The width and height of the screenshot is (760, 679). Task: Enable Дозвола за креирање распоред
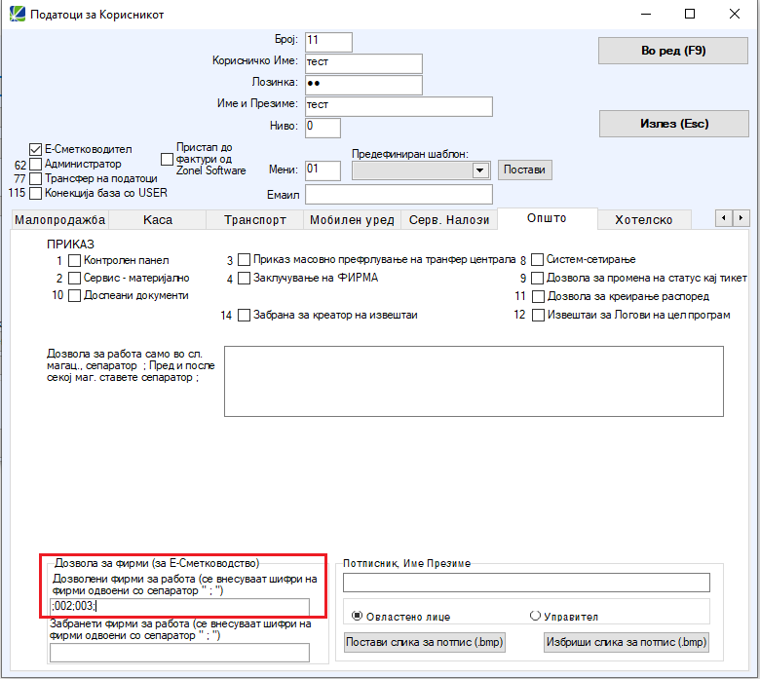(538, 296)
